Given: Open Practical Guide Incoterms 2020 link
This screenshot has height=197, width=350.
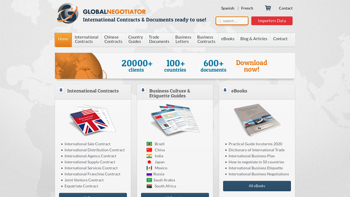Looking at the screenshot, I should (255, 144).
